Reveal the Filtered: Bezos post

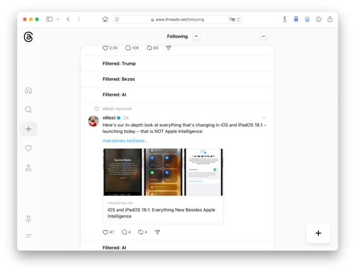point(177,79)
